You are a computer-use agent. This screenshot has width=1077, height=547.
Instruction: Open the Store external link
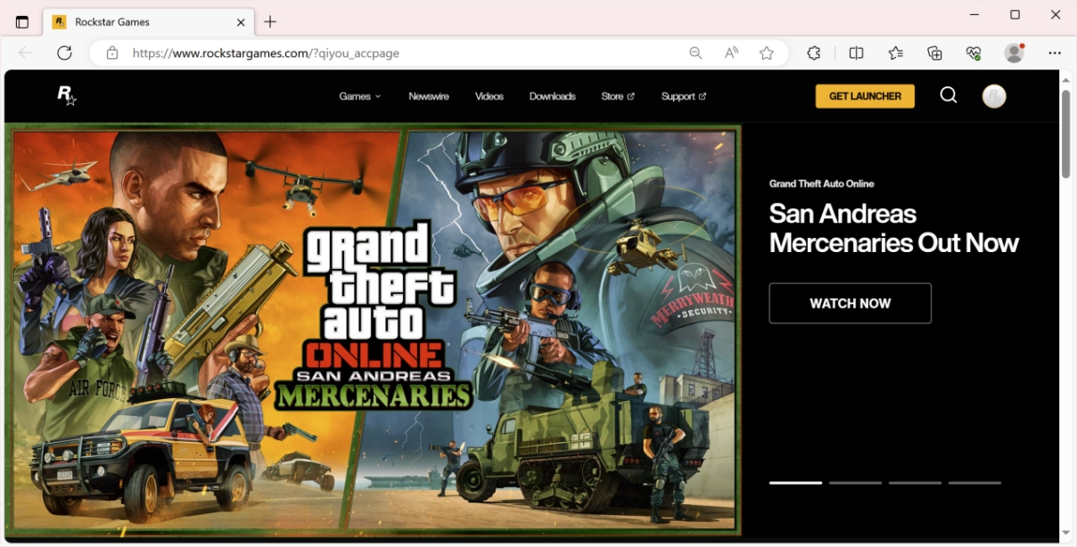pos(617,96)
